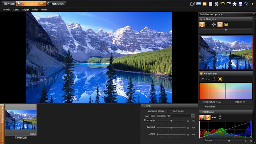Save using the blue floppy disk icon
The image size is (256, 144).
[x=240, y=4]
